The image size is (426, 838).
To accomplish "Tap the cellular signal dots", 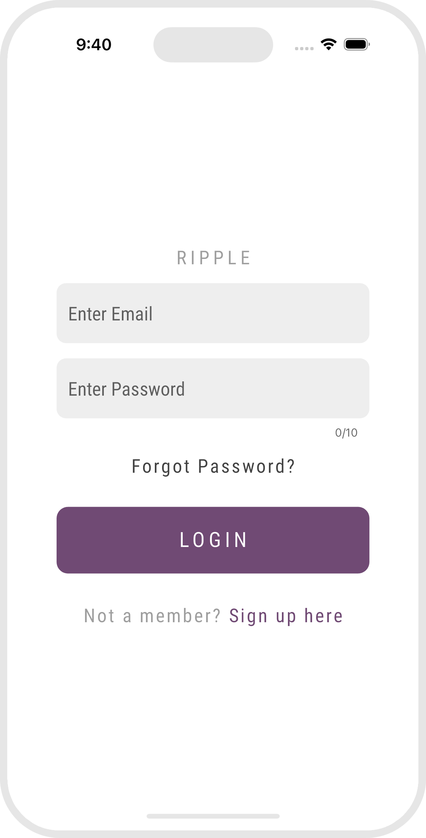I will click(x=304, y=48).
